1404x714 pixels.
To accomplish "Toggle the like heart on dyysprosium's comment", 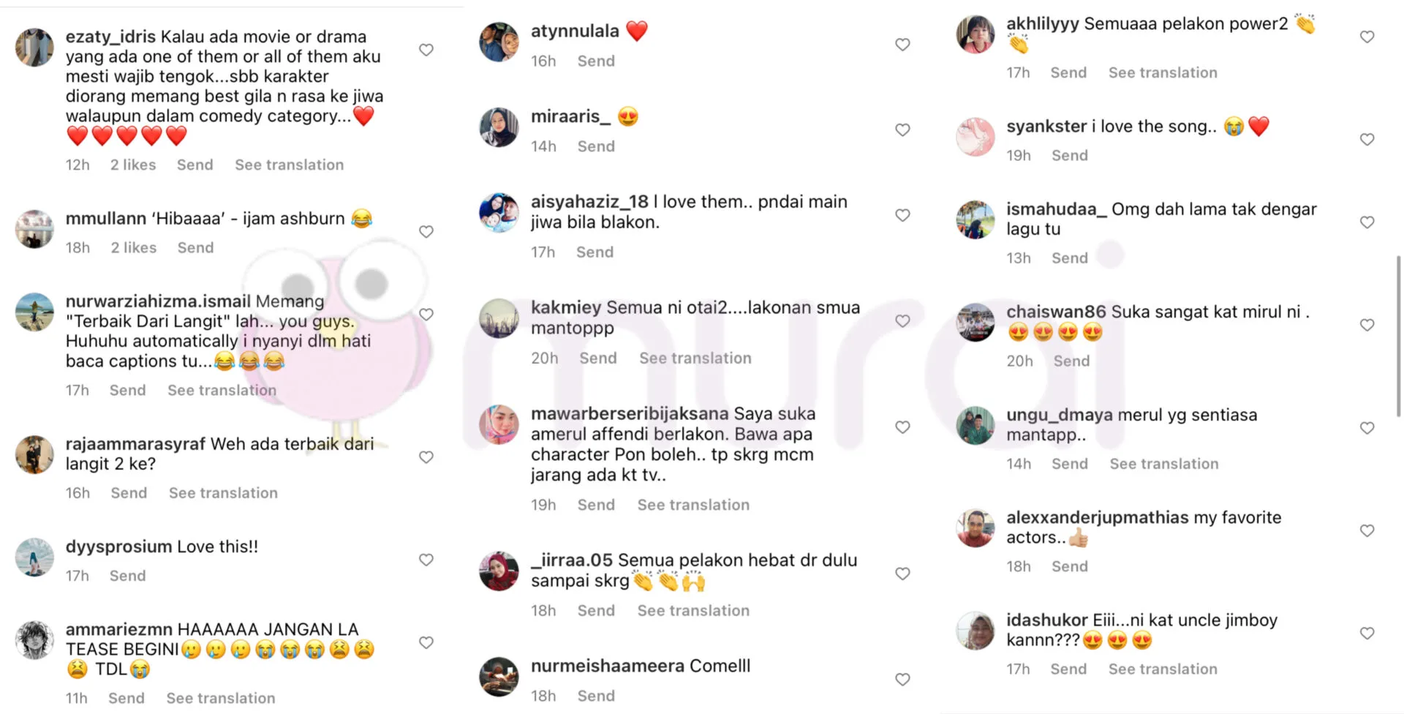I will (426, 560).
